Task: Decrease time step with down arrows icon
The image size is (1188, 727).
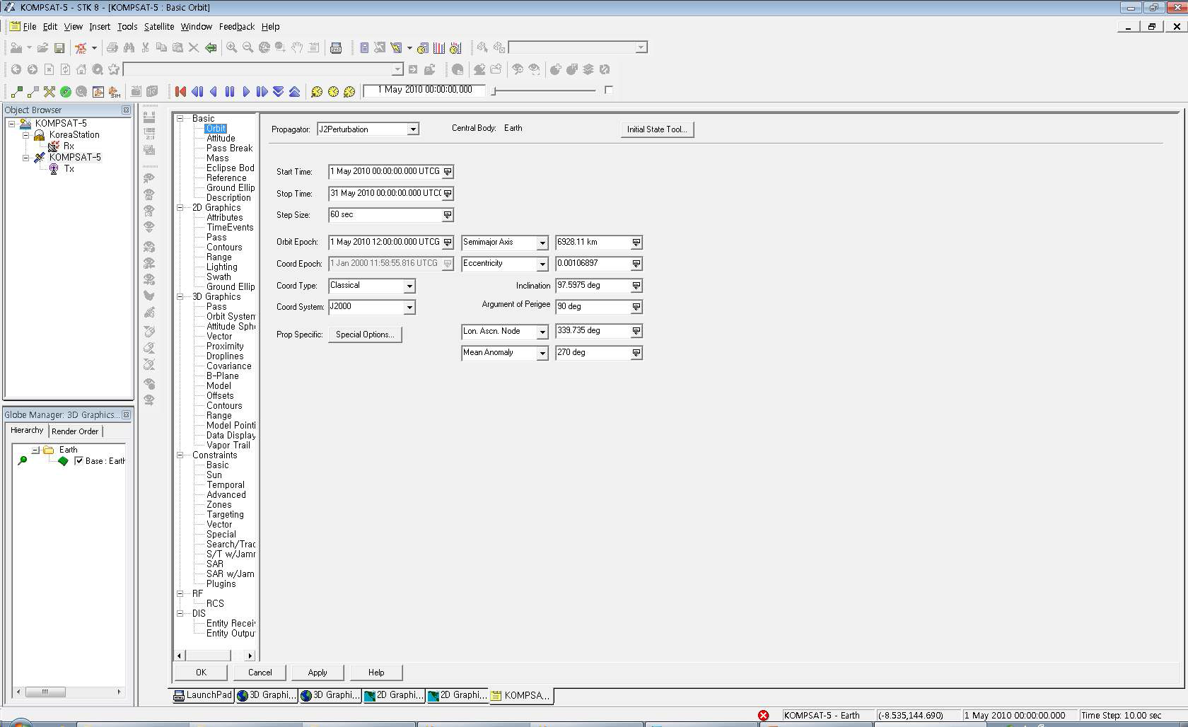Action: pyautogui.click(x=279, y=91)
